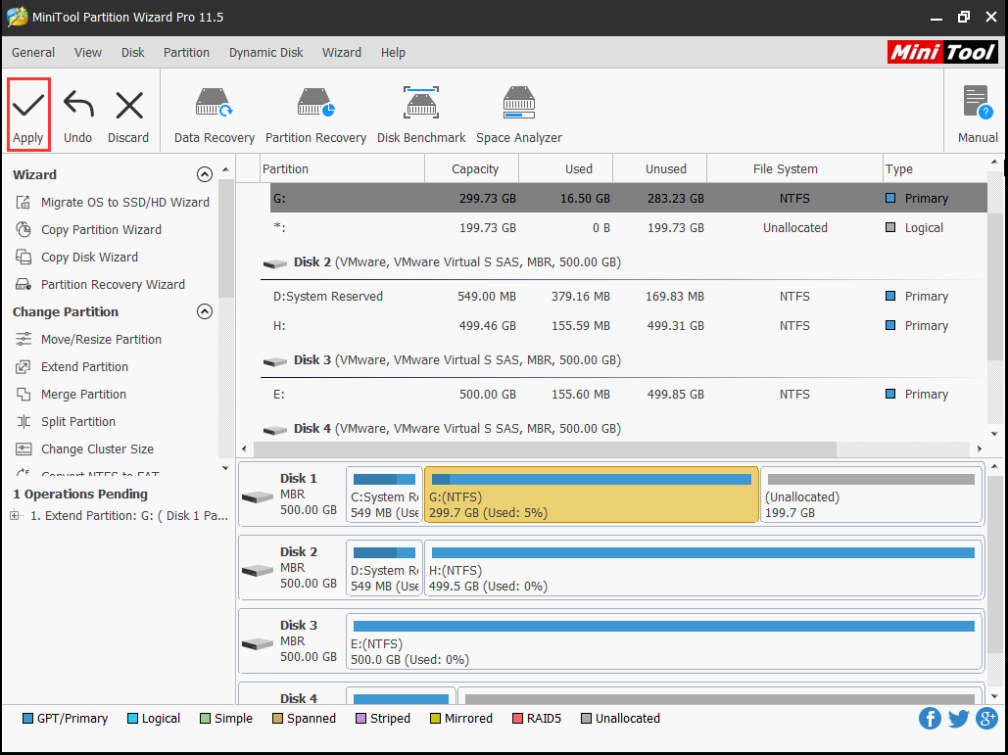The width and height of the screenshot is (1008, 755).
Task: Discard all pending changes
Action: 128,117
